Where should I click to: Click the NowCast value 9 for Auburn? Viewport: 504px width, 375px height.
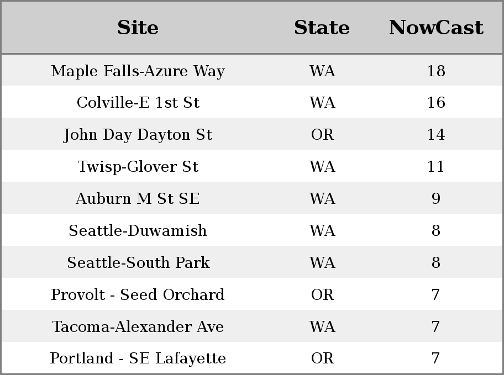point(436,199)
